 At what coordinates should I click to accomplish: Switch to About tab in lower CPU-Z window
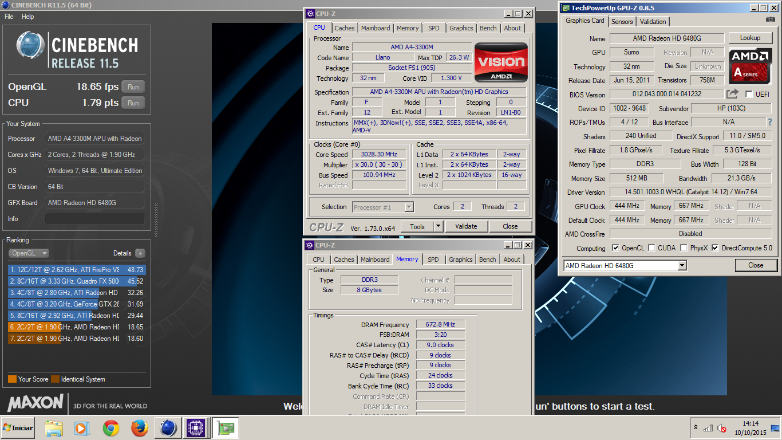[512, 260]
